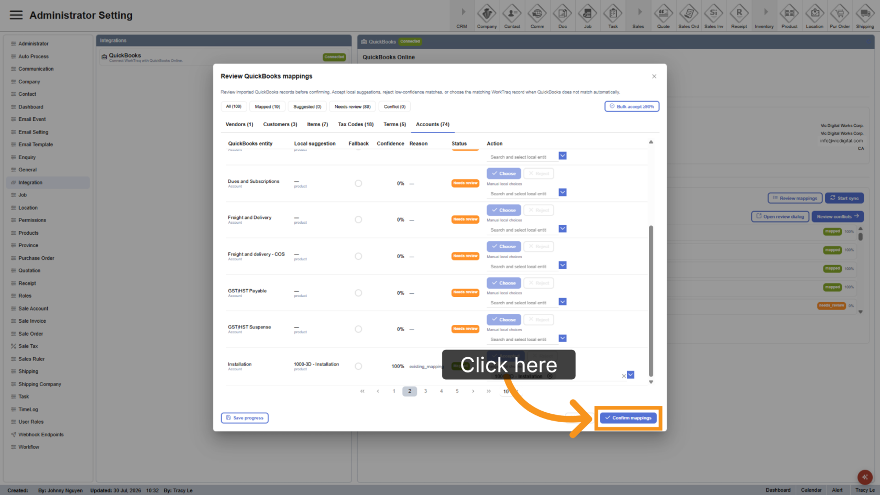Clear the Installation mapping selection
880x495 pixels.
pos(623,376)
